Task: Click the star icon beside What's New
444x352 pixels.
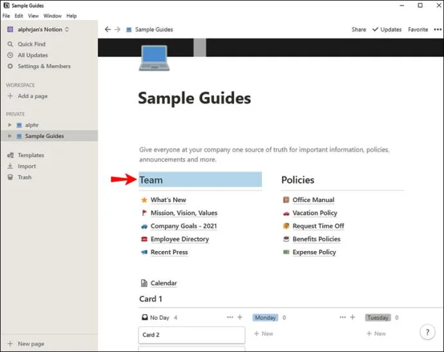Action: [144, 200]
